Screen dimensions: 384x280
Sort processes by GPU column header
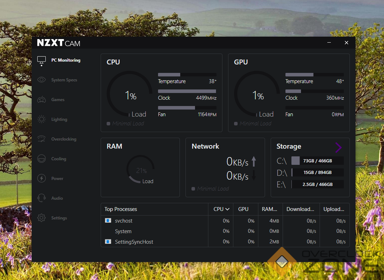(x=243, y=209)
